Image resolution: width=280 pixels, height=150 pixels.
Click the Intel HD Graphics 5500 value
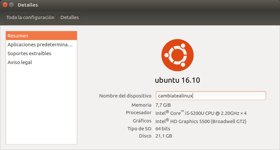point(201,121)
